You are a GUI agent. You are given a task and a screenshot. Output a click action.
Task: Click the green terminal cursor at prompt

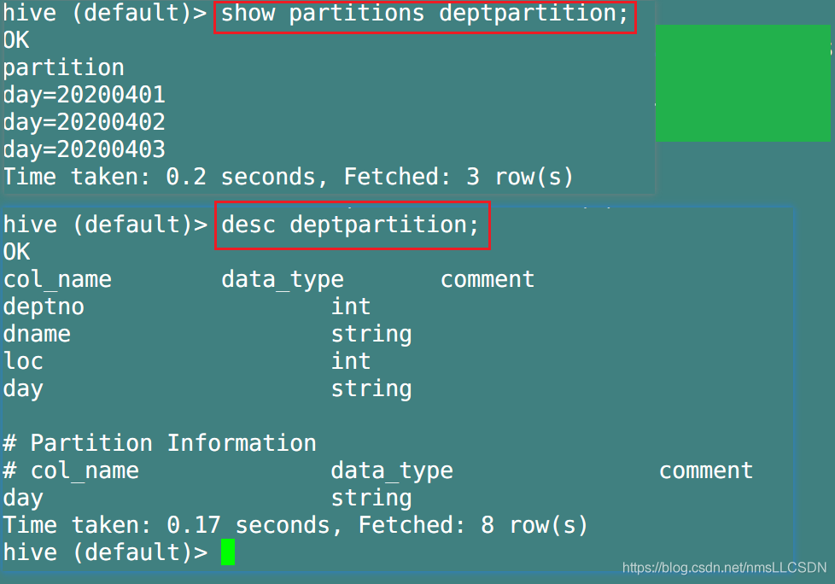tap(228, 552)
